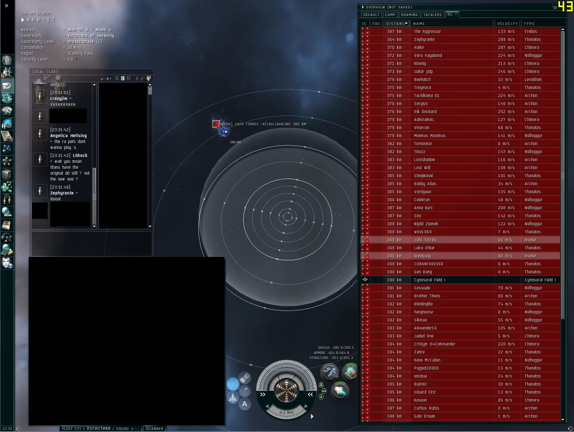Toggle the tri-blade small HUD button
This screenshot has height=432, width=574.
(321, 385)
